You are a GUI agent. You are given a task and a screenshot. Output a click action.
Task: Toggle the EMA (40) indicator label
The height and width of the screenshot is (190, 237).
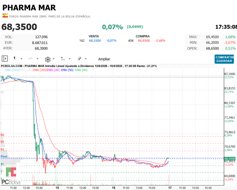point(81,70)
